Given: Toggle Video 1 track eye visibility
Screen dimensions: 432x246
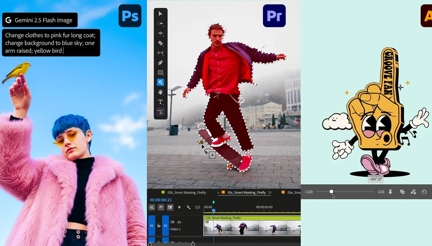Looking at the screenshot, I should [179, 222].
